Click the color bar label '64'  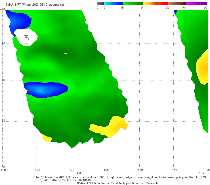(185, 7)
